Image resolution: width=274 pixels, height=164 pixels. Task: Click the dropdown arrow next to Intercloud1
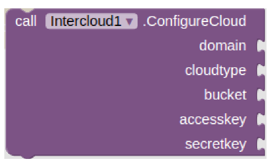pos(129,22)
